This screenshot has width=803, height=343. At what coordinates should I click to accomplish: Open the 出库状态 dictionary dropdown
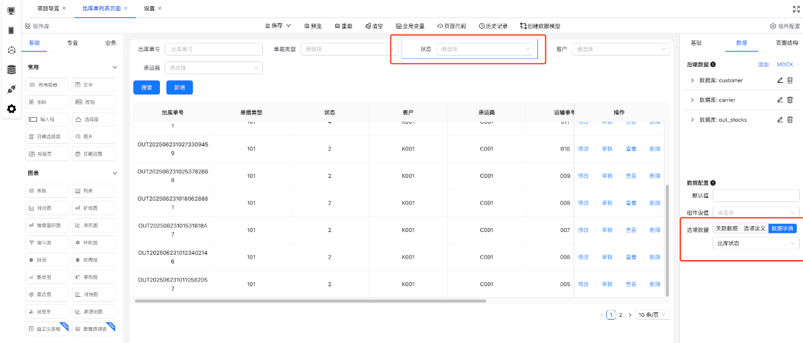pyautogui.click(x=756, y=243)
